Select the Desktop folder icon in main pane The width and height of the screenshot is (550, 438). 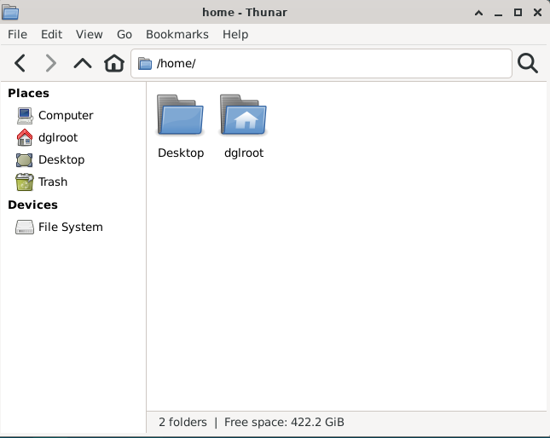(180, 114)
